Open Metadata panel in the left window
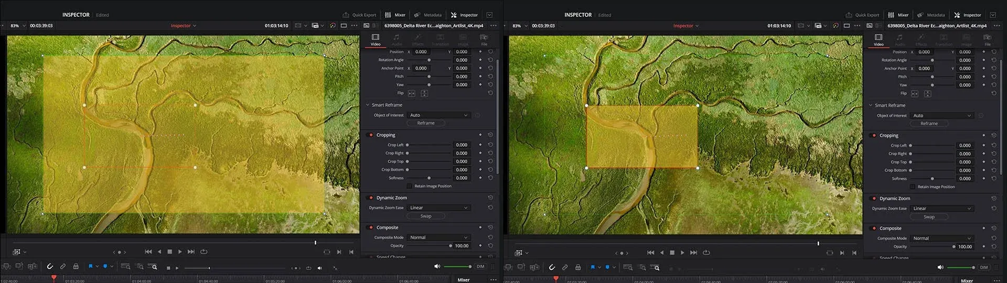Screen dimensions: 1007x283 point(427,15)
